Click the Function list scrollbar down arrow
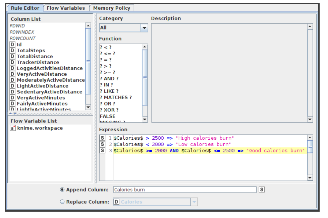This screenshot has width=328, height=218. (145, 119)
